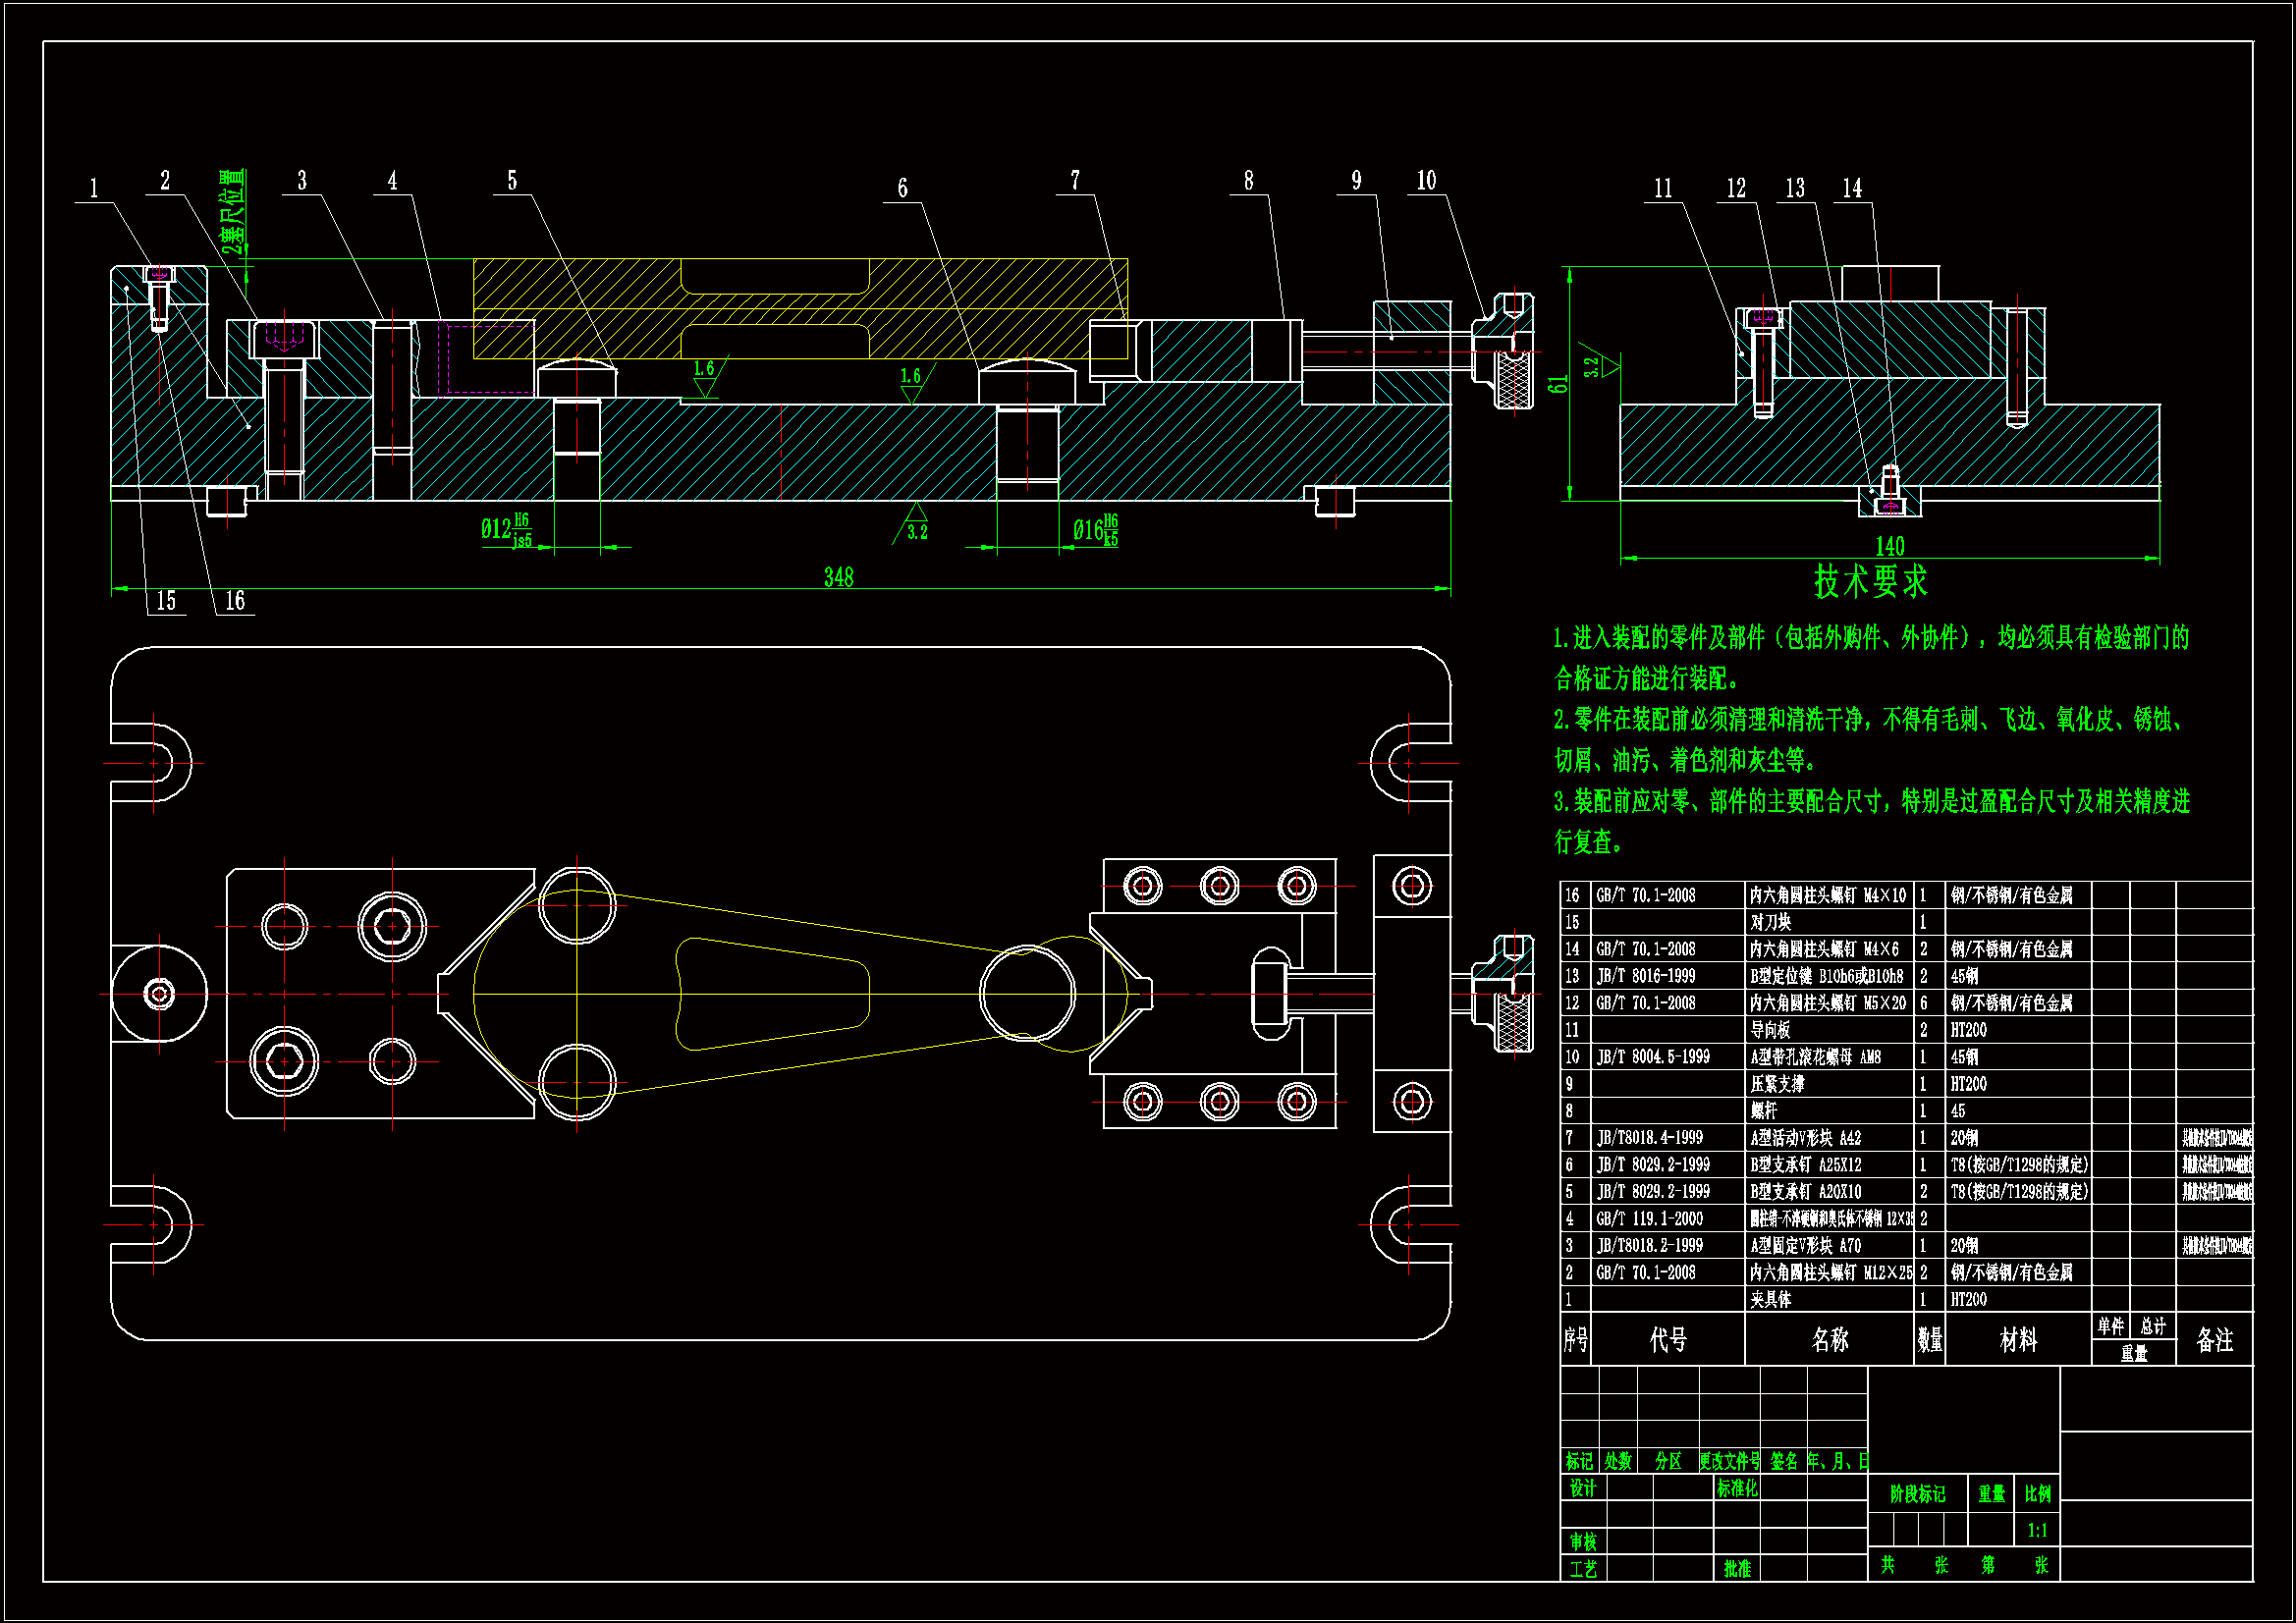Viewport: 2296px width, 1623px height.
Task: Click the 1:1 scale value in title block
Action: (x=2037, y=1530)
